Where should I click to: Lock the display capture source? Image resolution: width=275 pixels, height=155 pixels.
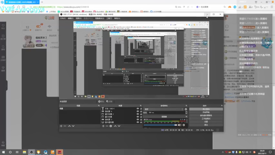pyautogui.click(x=141, y=122)
